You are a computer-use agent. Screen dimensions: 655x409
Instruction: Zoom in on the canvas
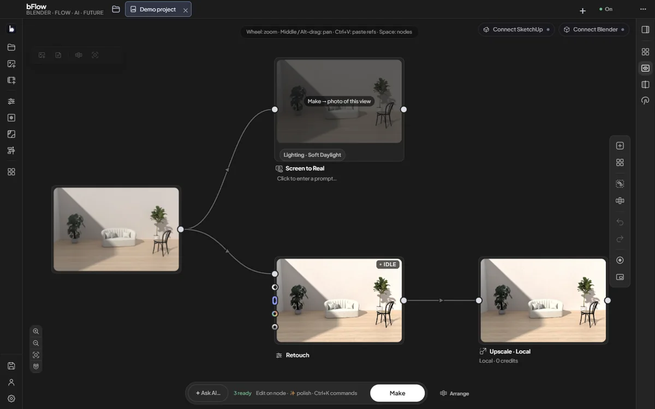[x=36, y=332]
